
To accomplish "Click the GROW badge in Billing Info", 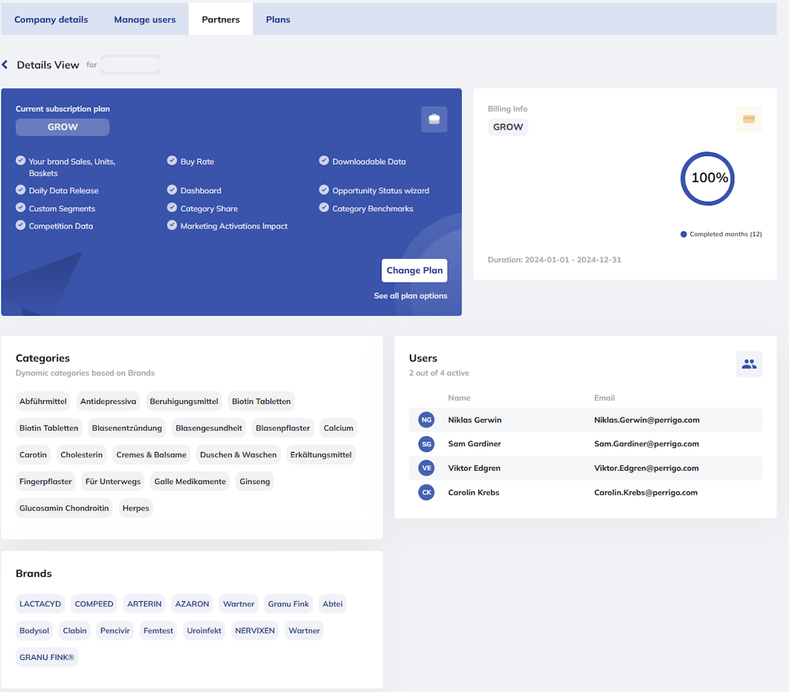I will point(508,127).
